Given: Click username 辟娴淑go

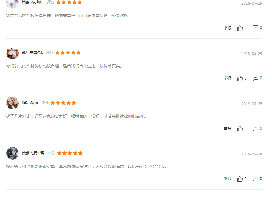Looking at the screenshot, I should 30,103.
